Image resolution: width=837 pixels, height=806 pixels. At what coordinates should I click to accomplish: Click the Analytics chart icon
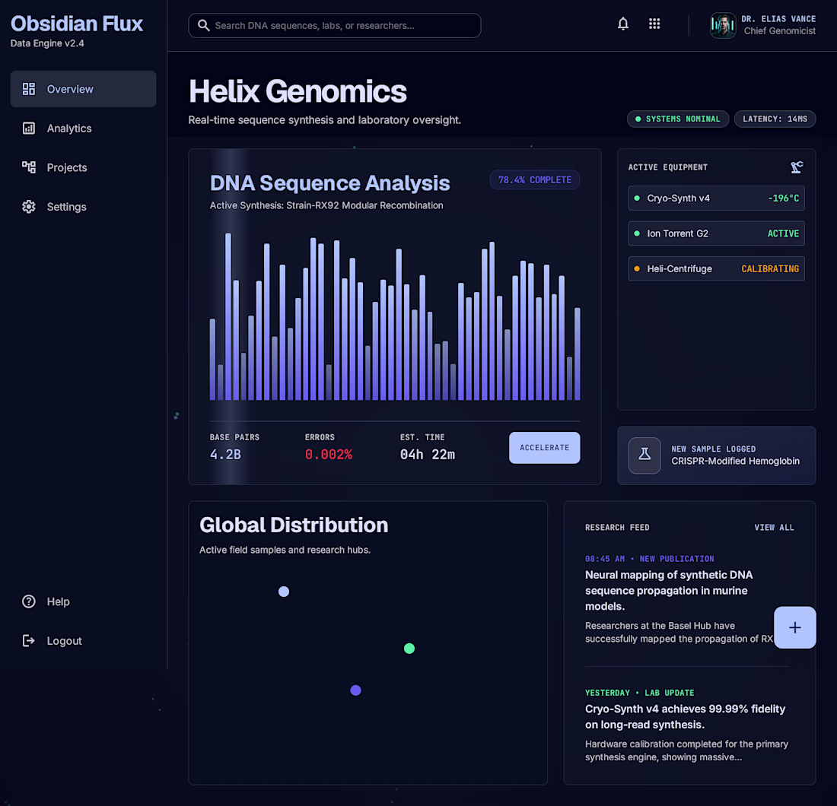click(29, 128)
